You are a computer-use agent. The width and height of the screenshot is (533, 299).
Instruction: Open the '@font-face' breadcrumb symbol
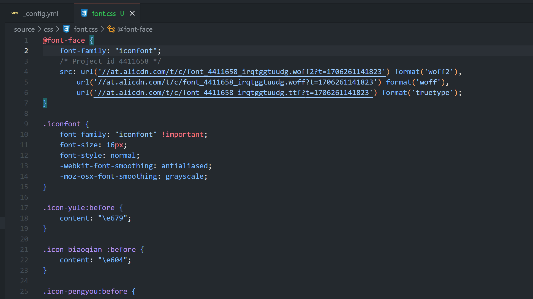(x=135, y=29)
